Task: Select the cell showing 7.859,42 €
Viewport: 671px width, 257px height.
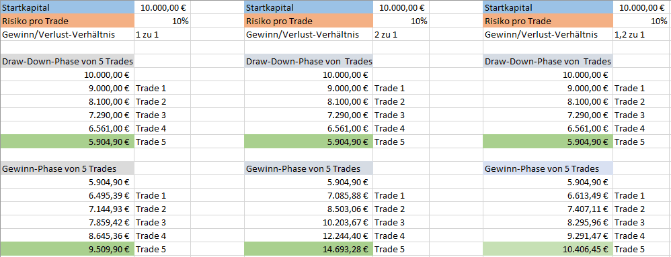Action: click(x=67, y=222)
